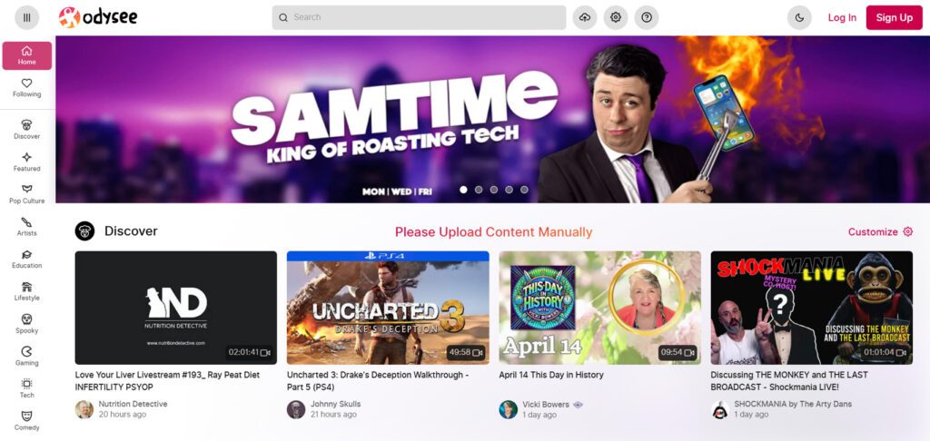The width and height of the screenshot is (930, 441).
Task: Open Education category icon
Action: click(26, 254)
